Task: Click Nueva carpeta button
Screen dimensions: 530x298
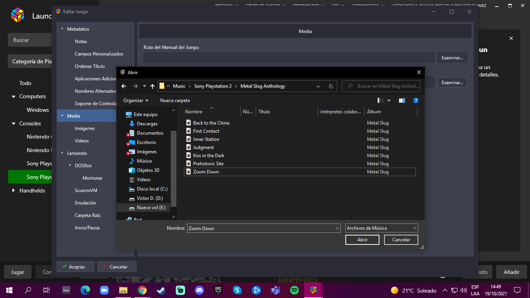Action: pyautogui.click(x=175, y=100)
